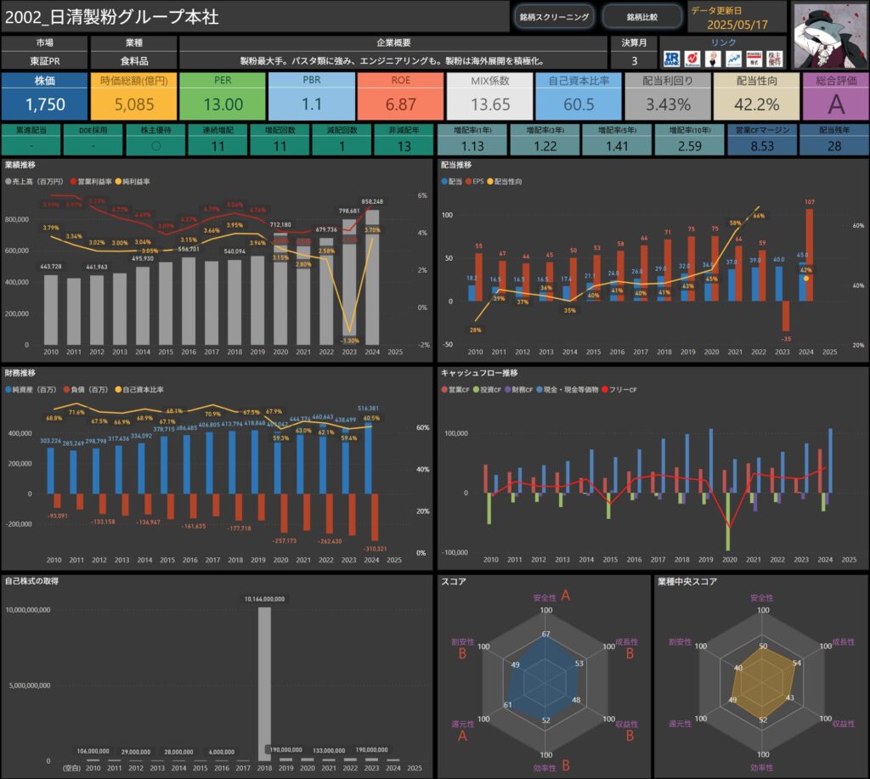Click the 純利益率 yellow legend marker

click(118, 182)
